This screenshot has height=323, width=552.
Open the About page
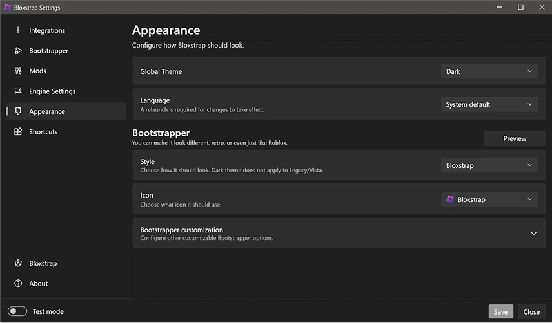pos(66,283)
